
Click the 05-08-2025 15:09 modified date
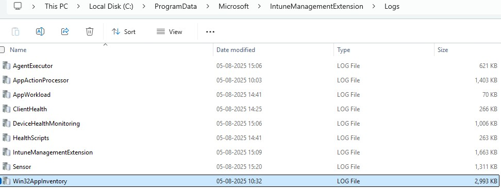(239, 152)
